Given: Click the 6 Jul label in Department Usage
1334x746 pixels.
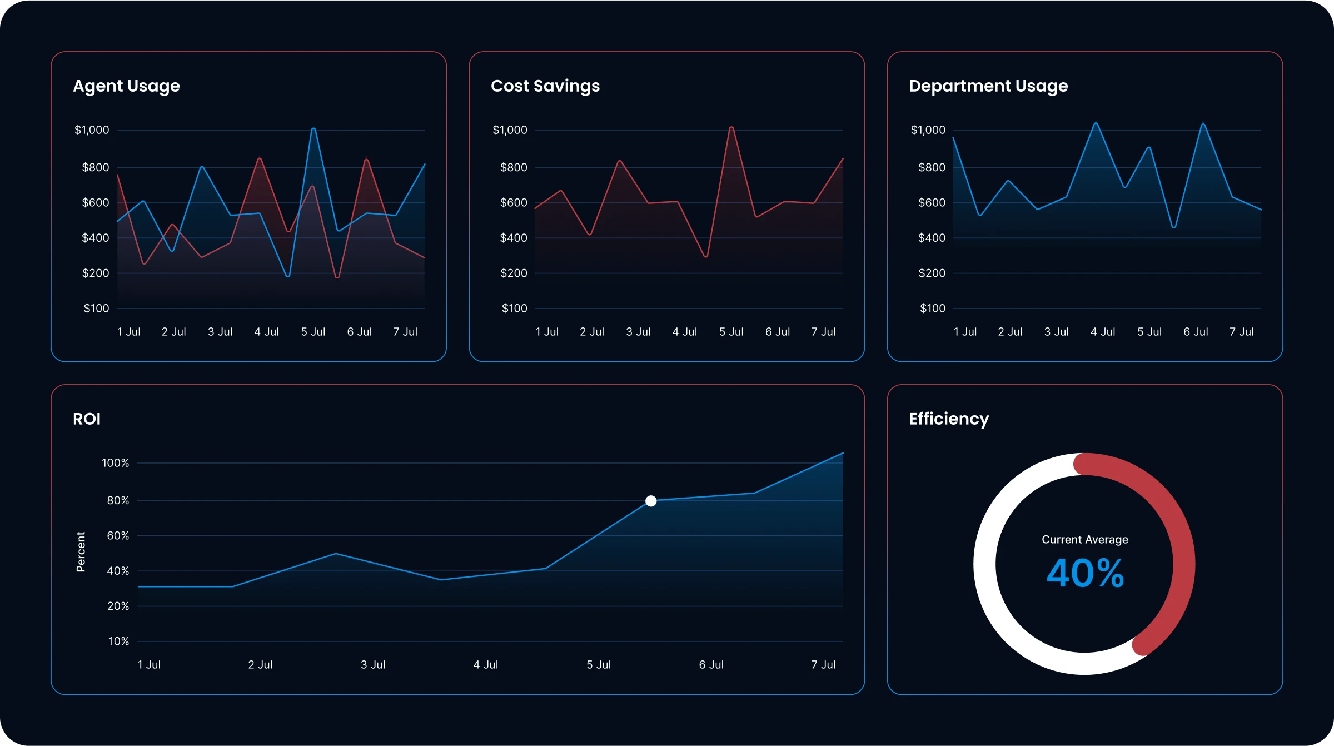Looking at the screenshot, I should tap(1195, 332).
